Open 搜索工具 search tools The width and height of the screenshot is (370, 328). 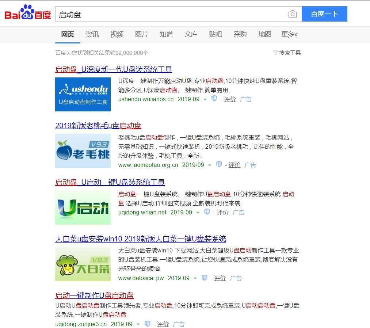click(x=290, y=53)
